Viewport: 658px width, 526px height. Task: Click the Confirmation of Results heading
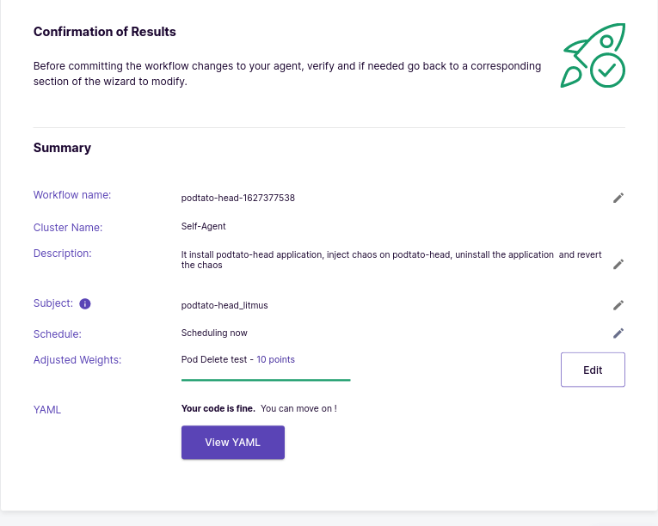click(x=104, y=32)
